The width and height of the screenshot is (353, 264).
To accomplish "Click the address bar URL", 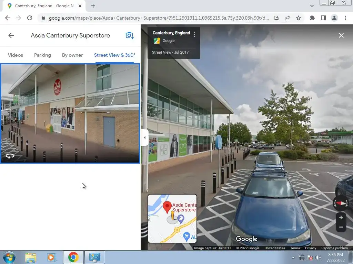I will click(x=159, y=18).
